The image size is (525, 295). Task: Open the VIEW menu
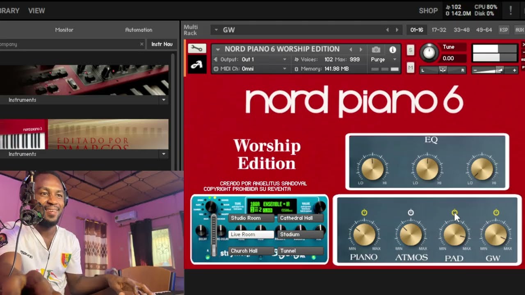(37, 11)
